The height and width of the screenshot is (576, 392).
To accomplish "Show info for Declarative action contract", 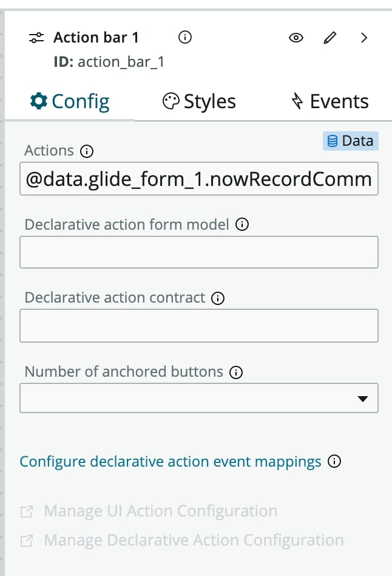I will (218, 298).
